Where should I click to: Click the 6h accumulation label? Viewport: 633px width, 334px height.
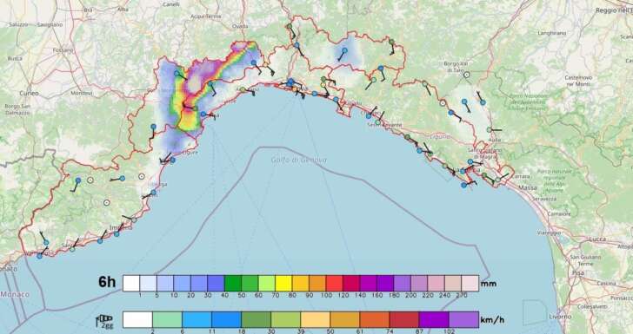coord(107,282)
